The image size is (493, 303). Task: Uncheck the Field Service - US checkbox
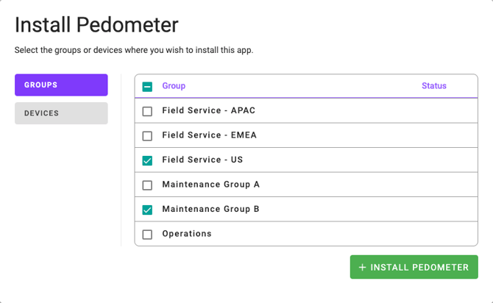(x=147, y=160)
